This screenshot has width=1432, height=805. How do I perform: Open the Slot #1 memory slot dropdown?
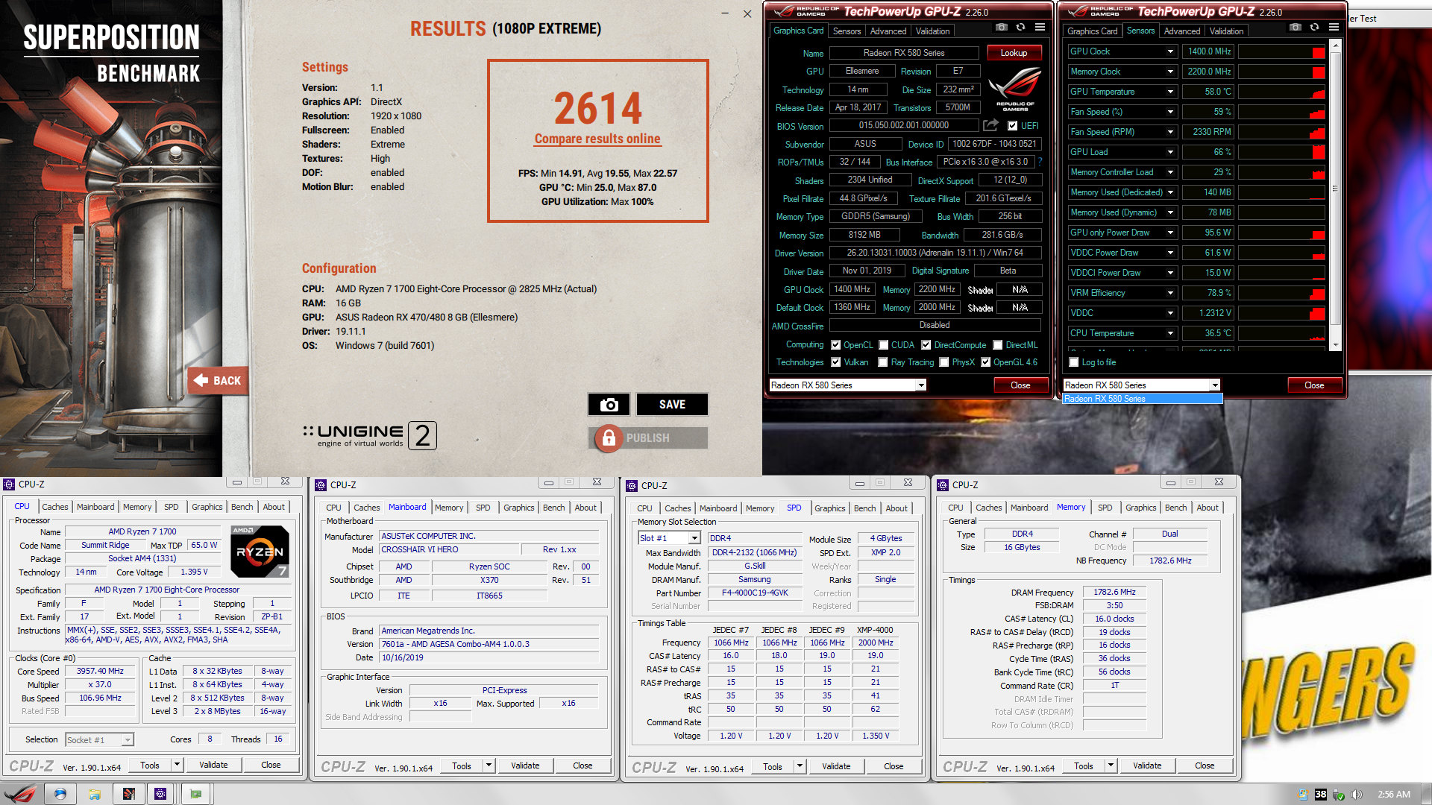tap(694, 538)
